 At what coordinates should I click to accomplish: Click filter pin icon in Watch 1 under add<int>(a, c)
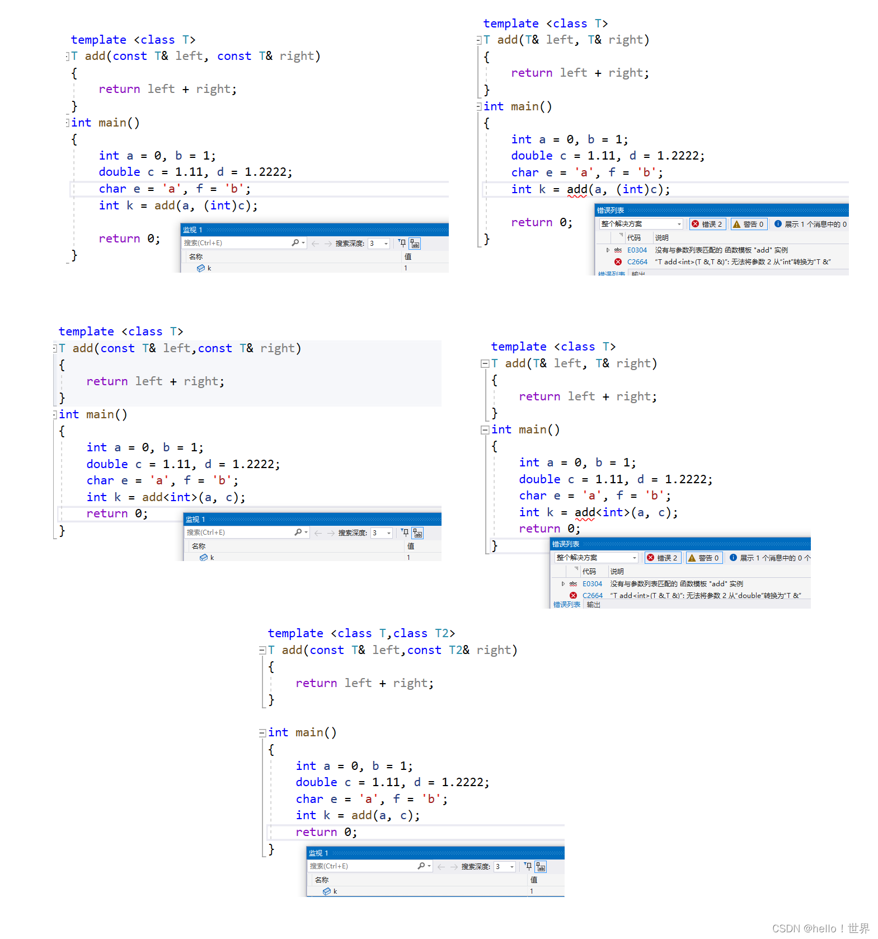pyautogui.click(x=405, y=532)
